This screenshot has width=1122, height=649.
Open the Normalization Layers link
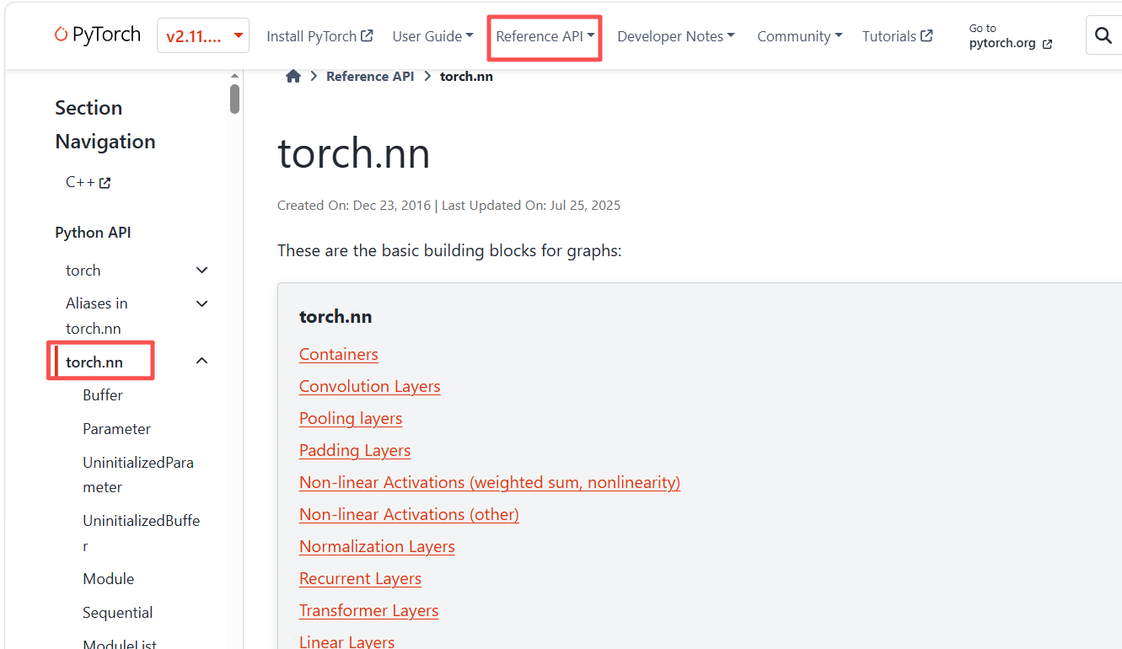377,546
